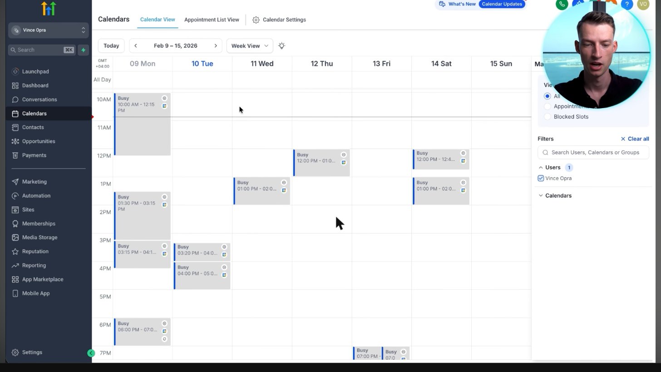The width and height of the screenshot is (661, 372).
Task: Open the What's New link
Action: coord(458,4)
